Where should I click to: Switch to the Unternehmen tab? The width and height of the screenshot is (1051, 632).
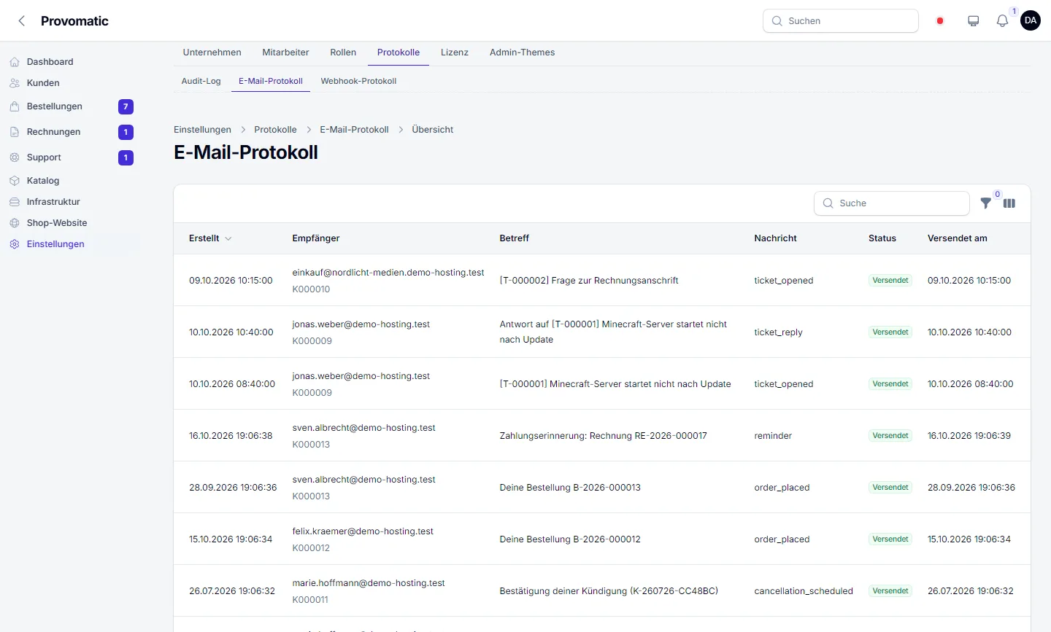point(212,52)
